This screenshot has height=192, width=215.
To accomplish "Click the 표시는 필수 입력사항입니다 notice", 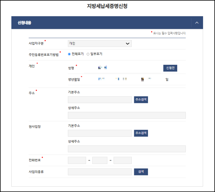I will [x=169, y=33].
